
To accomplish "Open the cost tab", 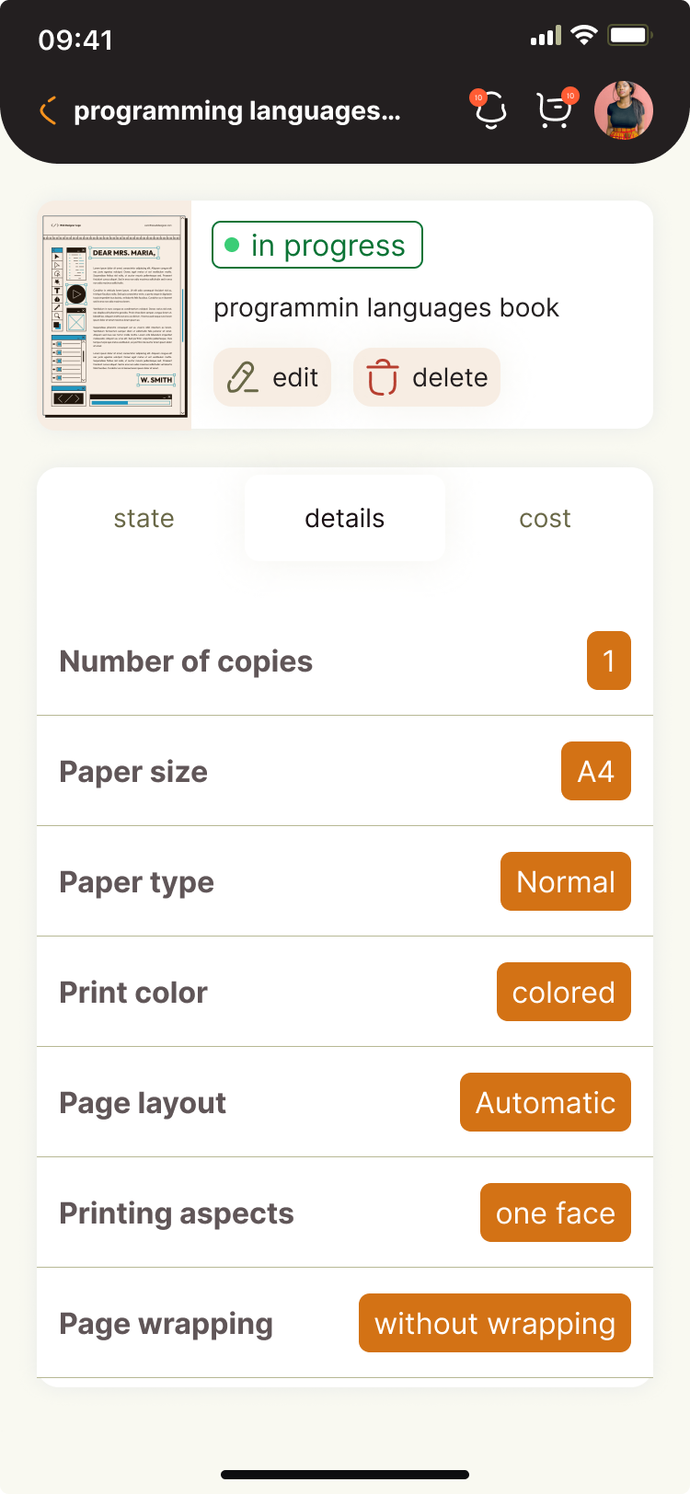I will click(545, 518).
